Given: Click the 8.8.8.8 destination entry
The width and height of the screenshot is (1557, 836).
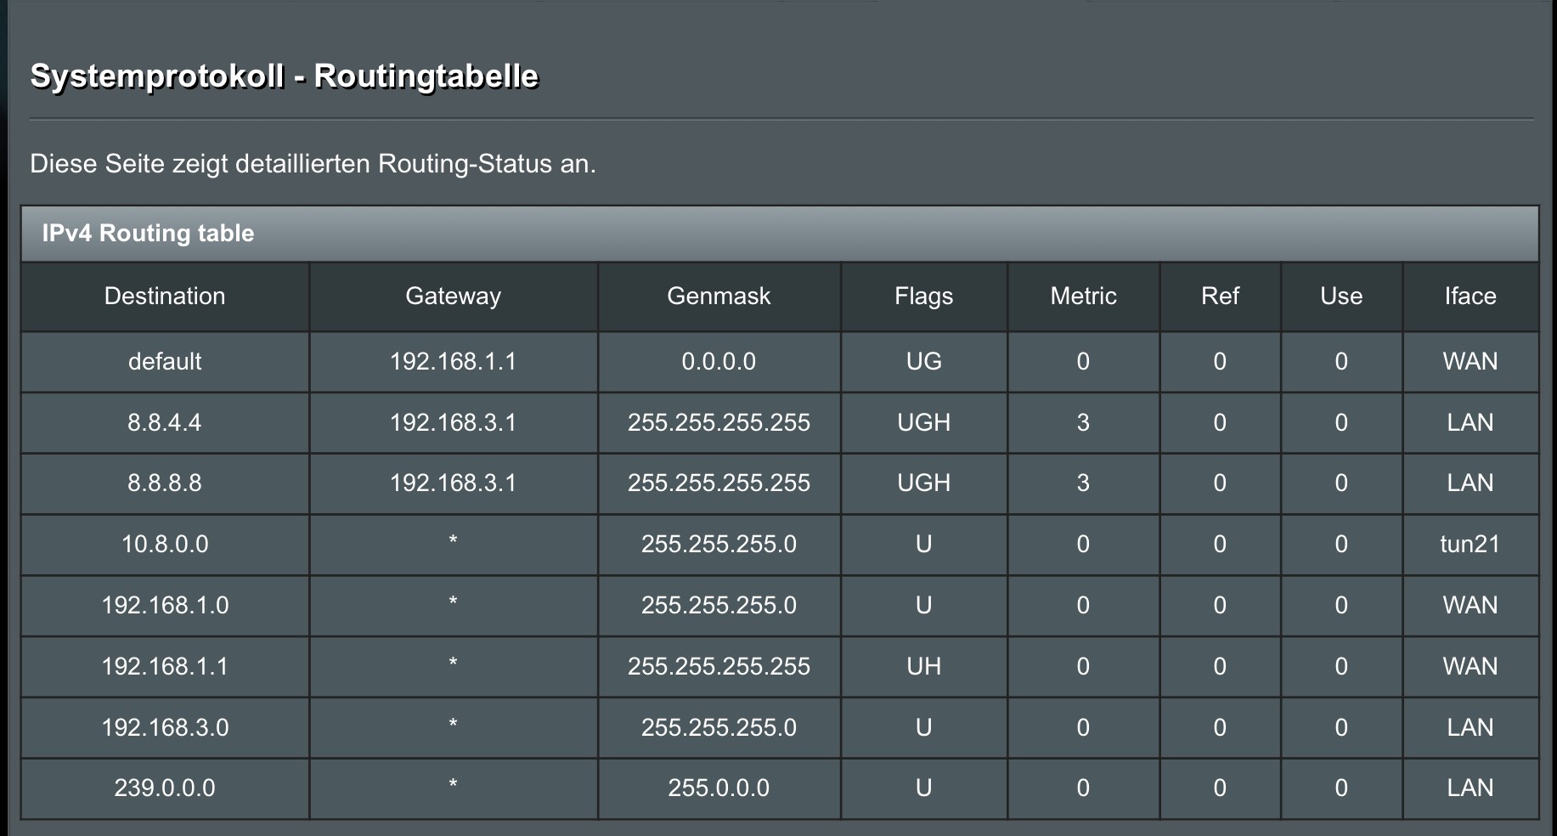Looking at the screenshot, I should [165, 483].
